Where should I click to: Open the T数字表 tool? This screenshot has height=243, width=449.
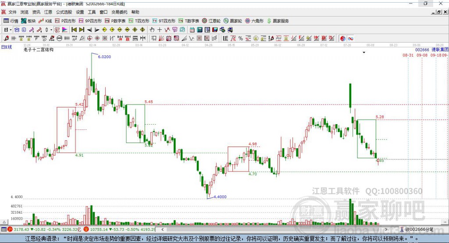(x=189, y=21)
